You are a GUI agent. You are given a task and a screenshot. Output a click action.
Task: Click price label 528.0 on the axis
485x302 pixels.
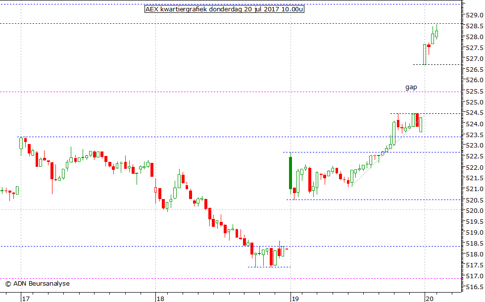point(475,37)
